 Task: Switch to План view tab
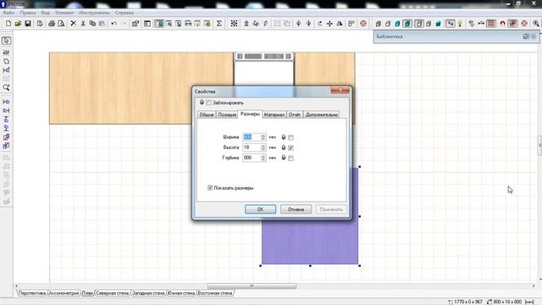pyautogui.click(x=88, y=293)
